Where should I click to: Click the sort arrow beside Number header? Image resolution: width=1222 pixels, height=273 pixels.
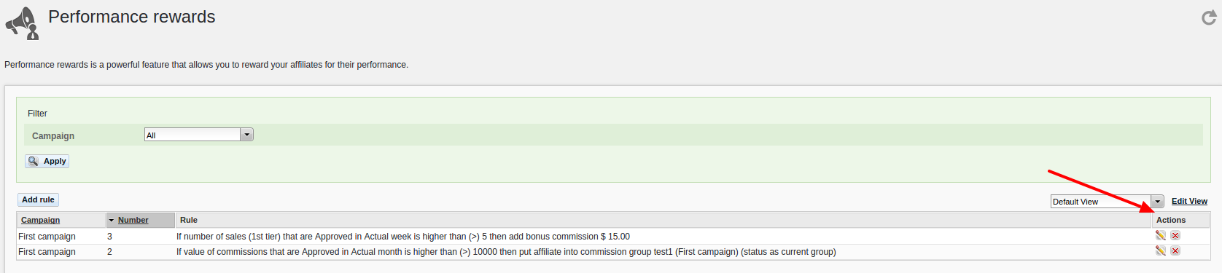tap(112, 220)
